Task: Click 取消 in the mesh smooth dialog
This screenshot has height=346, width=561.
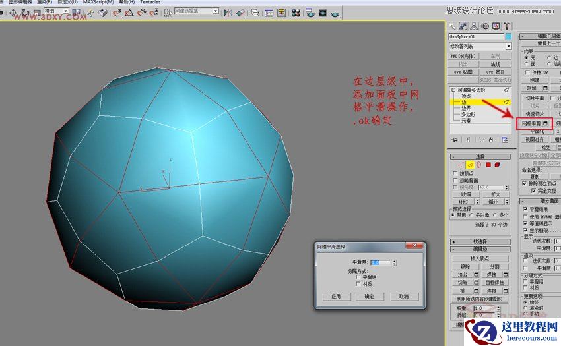Action: pos(403,297)
